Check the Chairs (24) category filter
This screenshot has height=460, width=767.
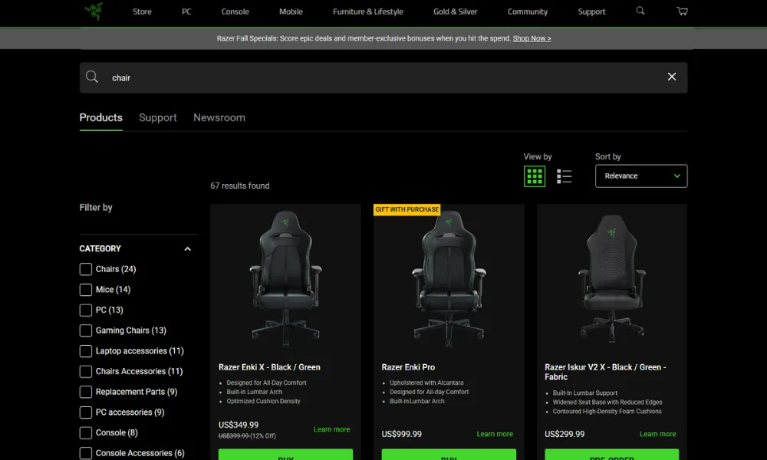tap(86, 269)
